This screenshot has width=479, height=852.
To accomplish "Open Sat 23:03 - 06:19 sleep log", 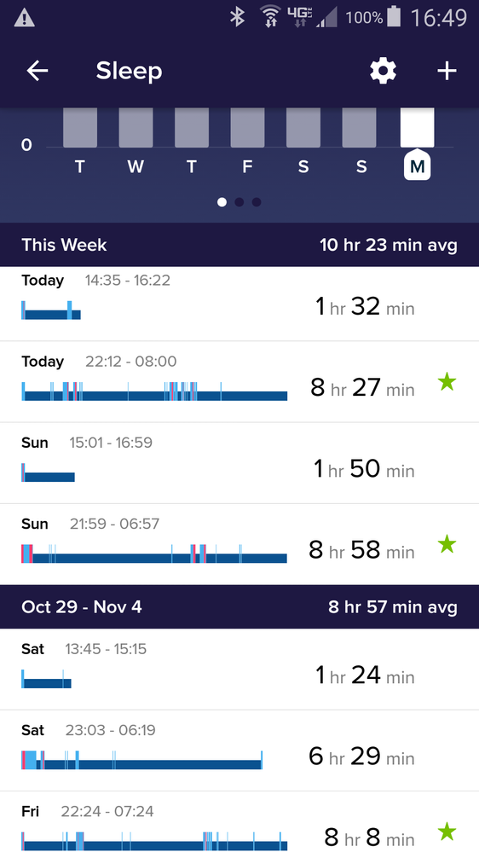I will click(239, 751).
